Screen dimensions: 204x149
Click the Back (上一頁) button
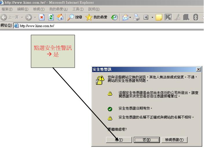(10, 17)
